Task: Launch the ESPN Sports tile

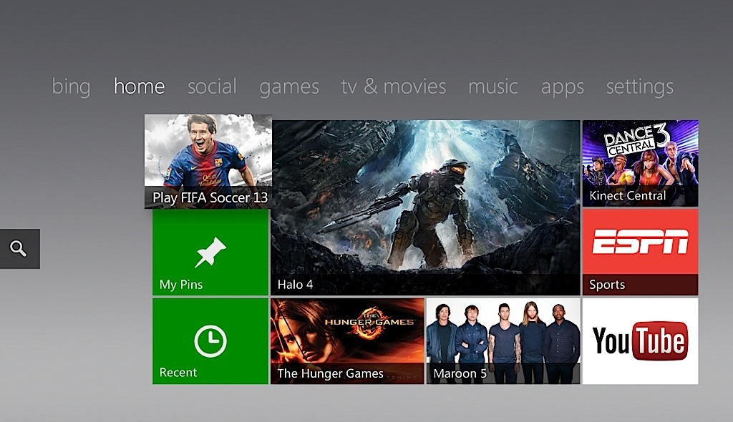Action: tap(641, 252)
